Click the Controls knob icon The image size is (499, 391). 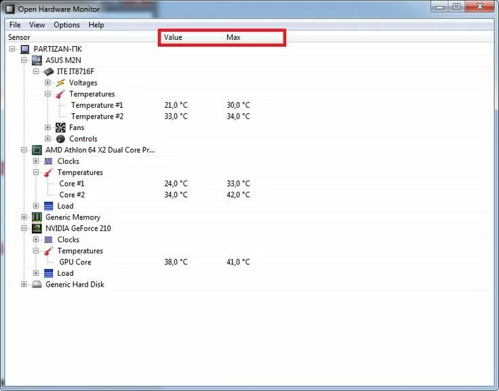pyautogui.click(x=60, y=139)
